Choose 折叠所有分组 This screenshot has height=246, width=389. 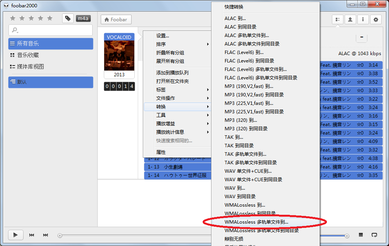[178, 52]
